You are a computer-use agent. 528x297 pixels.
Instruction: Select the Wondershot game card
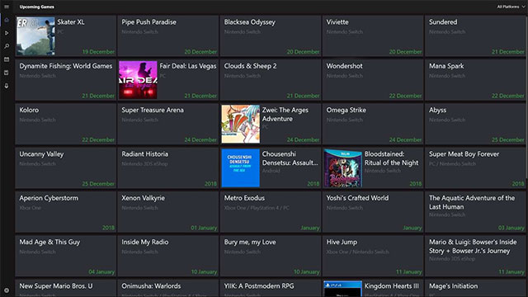373,80
